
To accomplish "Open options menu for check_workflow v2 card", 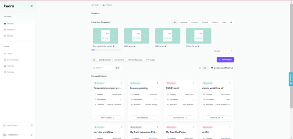I will pyautogui.click(x=230, y=83).
